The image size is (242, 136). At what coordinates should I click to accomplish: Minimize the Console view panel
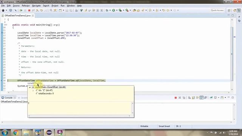point(228,97)
